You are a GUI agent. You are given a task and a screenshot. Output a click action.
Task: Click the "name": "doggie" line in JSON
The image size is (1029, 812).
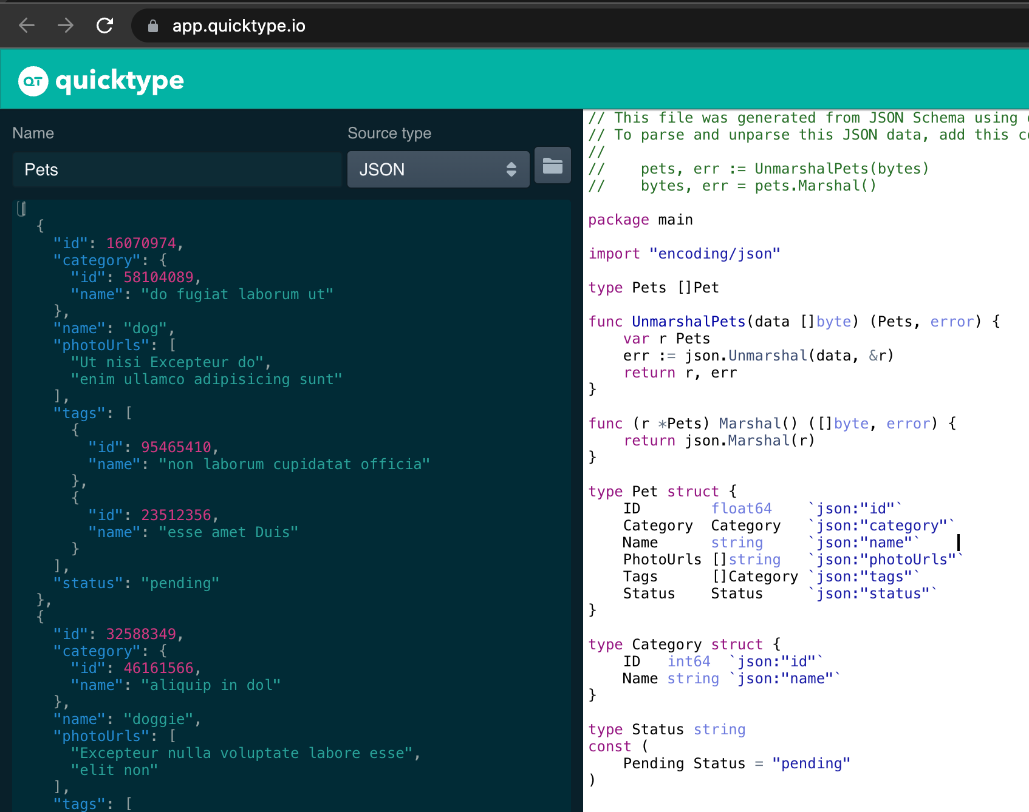click(x=127, y=719)
